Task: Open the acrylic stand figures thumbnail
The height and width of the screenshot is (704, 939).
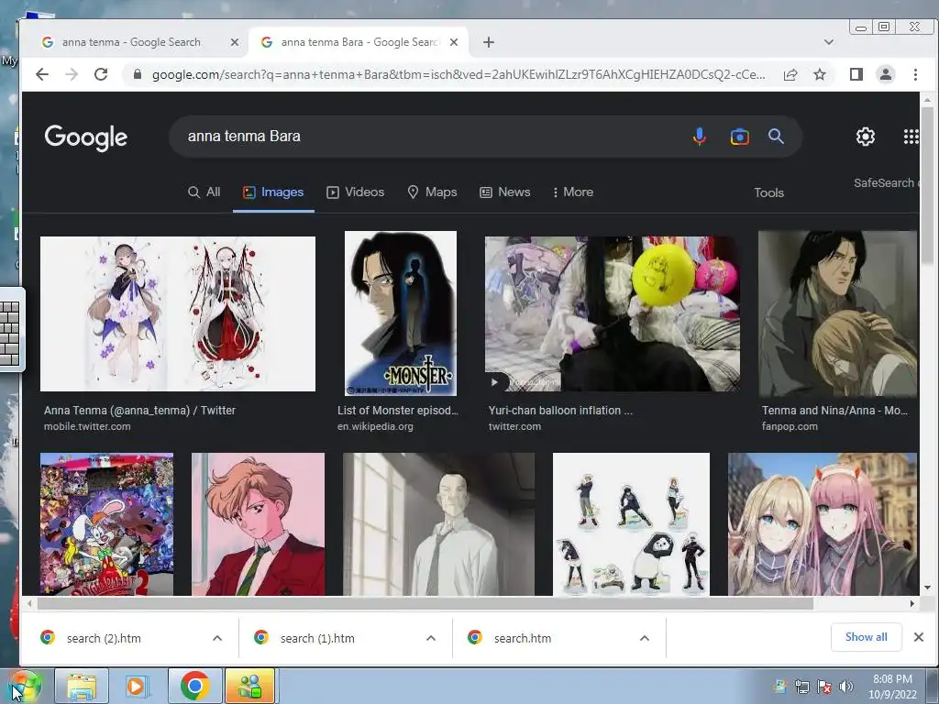Action: tap(631, 523)
